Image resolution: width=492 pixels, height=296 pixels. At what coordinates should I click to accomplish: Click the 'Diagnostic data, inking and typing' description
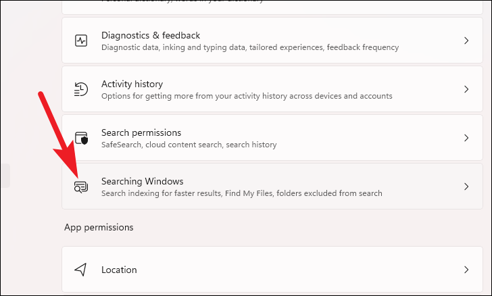tap(250, 47)
